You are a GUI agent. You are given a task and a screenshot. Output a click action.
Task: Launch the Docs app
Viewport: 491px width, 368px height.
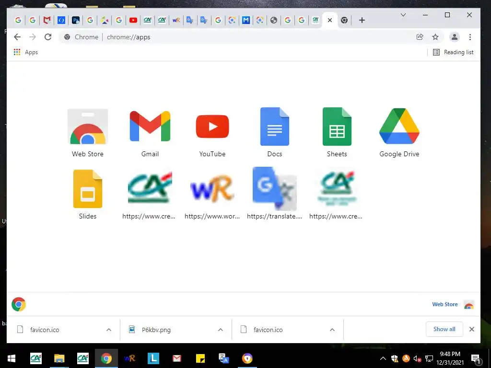pyautogui.click(x=275, y=133)
